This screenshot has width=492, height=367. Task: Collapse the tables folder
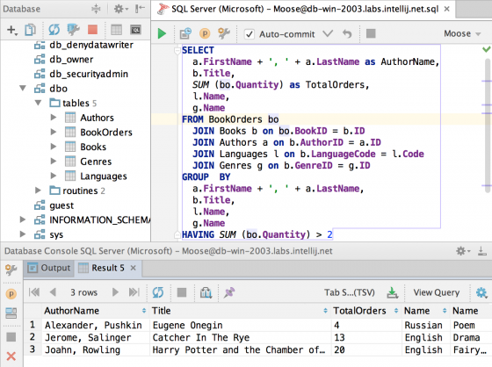(x=38, y=103)
